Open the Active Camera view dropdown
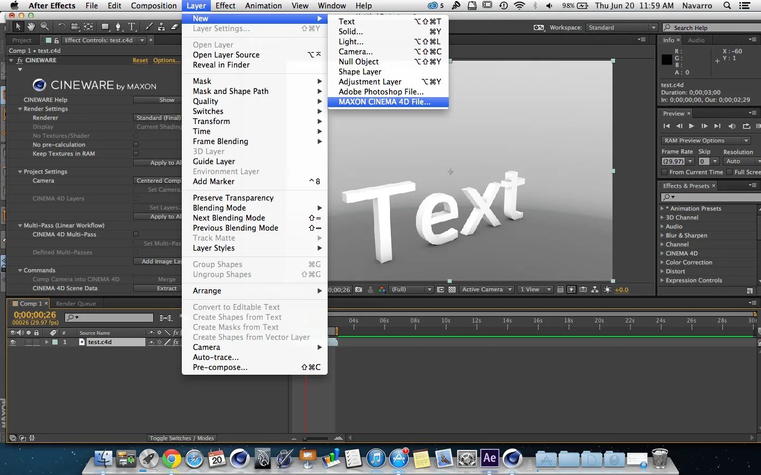761x475 pixels. pyautogui.click(x=487, y=290)
